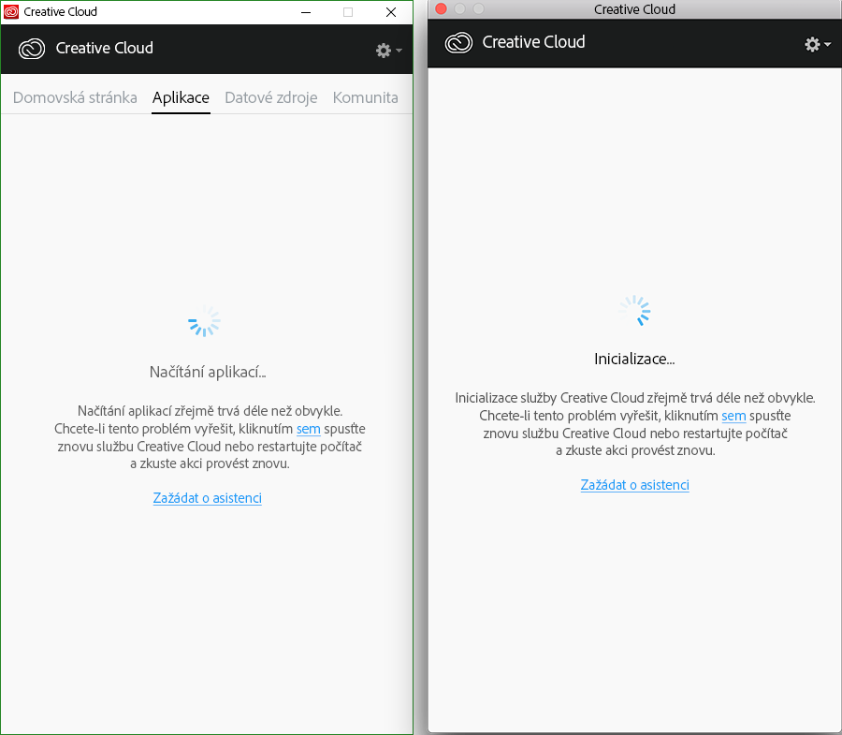Click the red close circle on the macOS window
Viewport: 842px width, 735px height.
[x=439, y=8]
